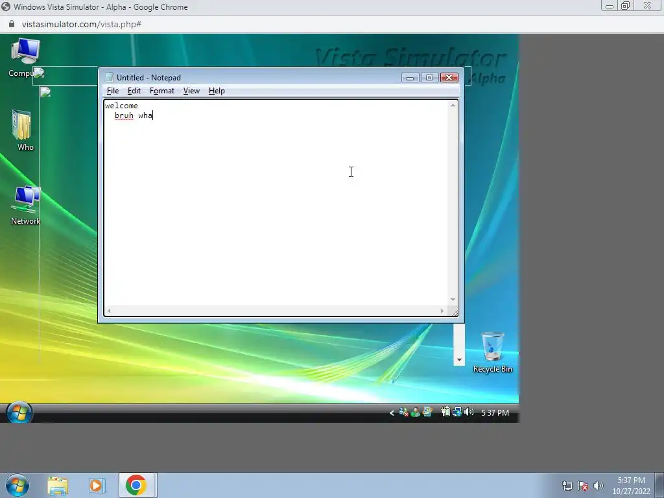Click the Chrome icon in host taskbar
This screenshot has width=664, height=498.
click(136, 485)
